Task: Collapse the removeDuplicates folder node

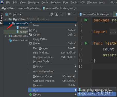Action: pos(10,23)
